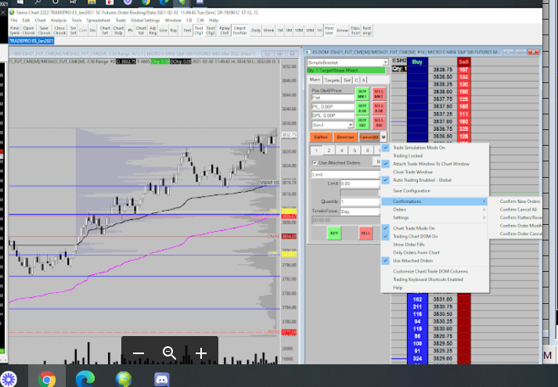Click the Open Chartbook toolbar button
Image resolution: width=558 pixels, height=387 pixels.
pos(29,31)
